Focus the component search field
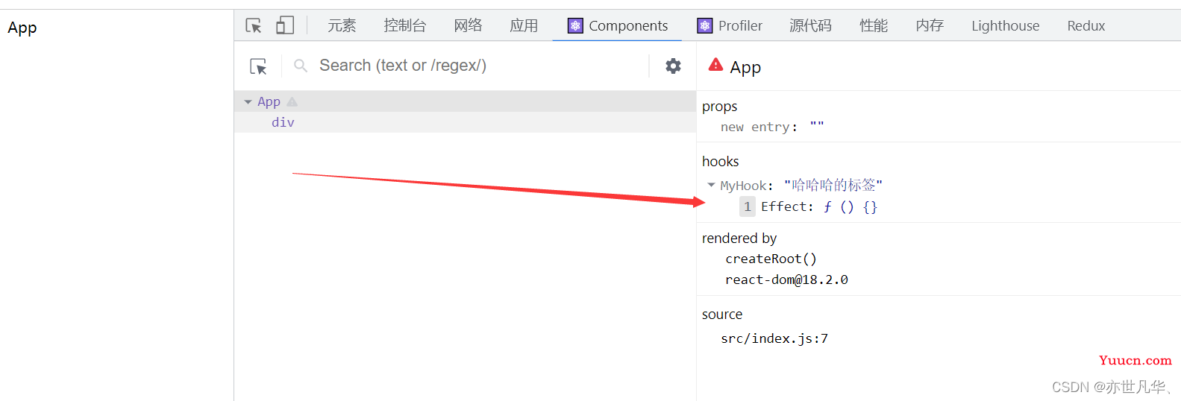Screen dimensions: 1181x401 [477, 66]
